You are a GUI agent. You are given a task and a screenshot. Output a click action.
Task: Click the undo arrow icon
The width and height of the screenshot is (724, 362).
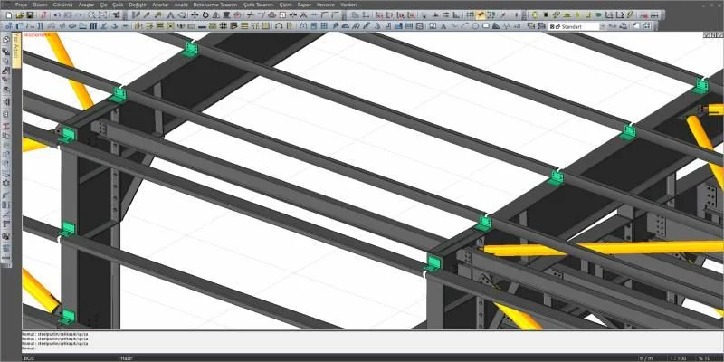[57, 15]
